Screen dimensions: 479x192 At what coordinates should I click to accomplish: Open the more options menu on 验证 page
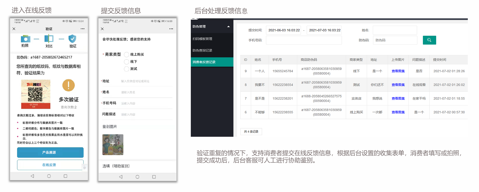click(x=82, y=29)
